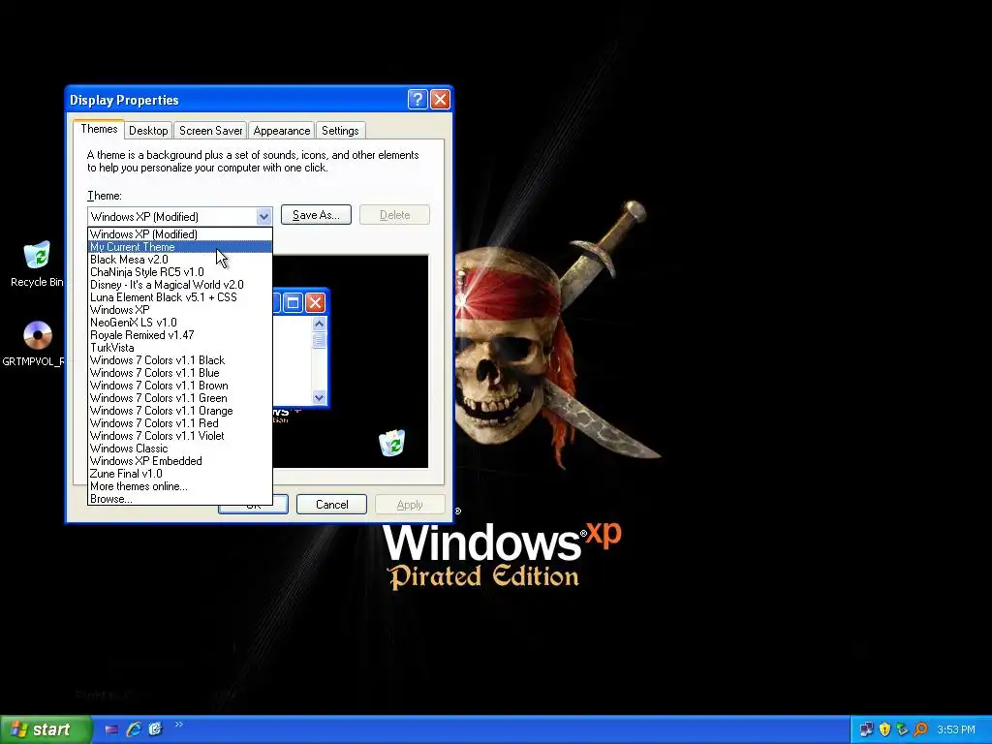Switch to the Desktop tab
Screen dimensions: 992x744
pos(148,131)
